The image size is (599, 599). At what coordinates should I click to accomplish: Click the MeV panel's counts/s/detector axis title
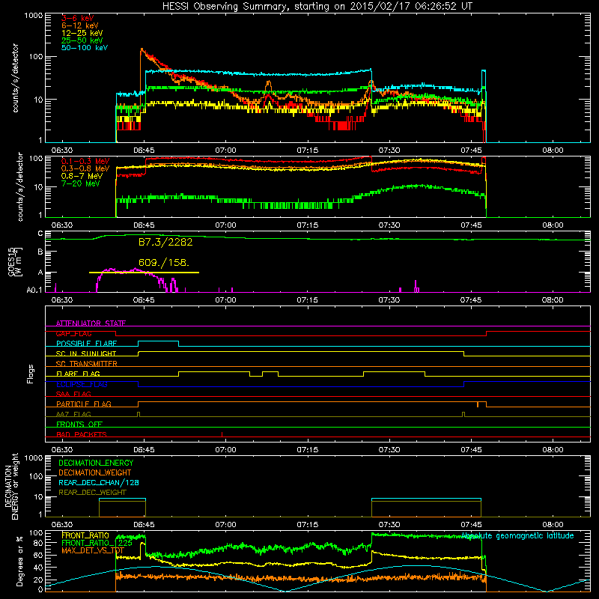tap(20, 186)
